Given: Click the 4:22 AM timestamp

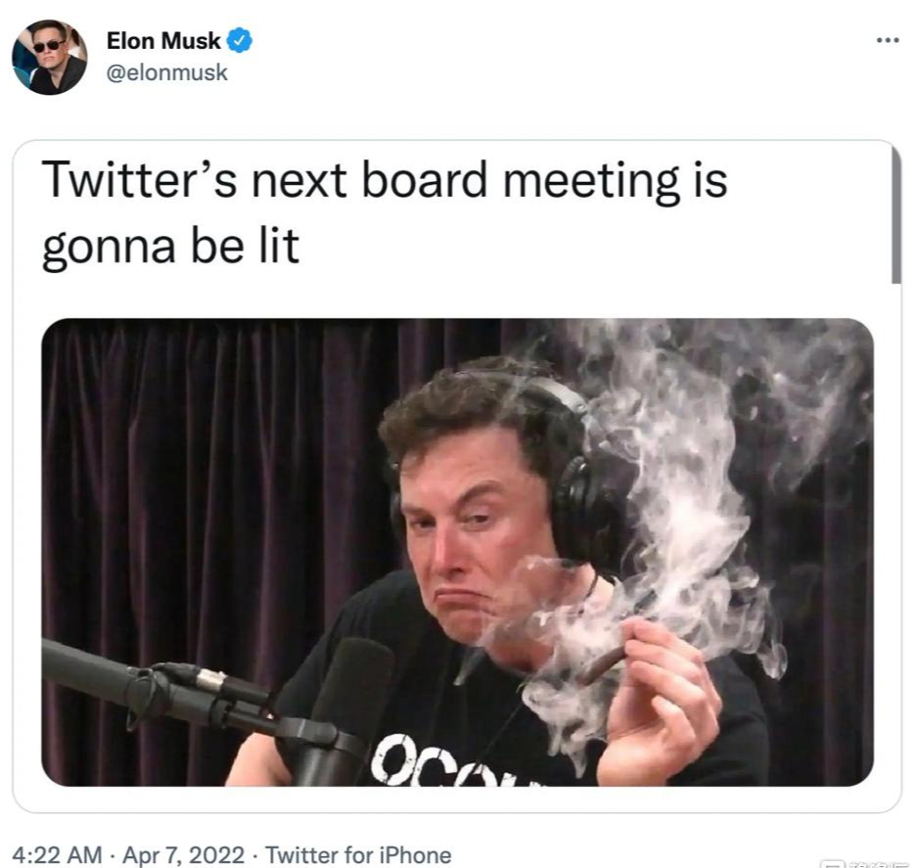Looking at the screenshot, I should [57, 855].
